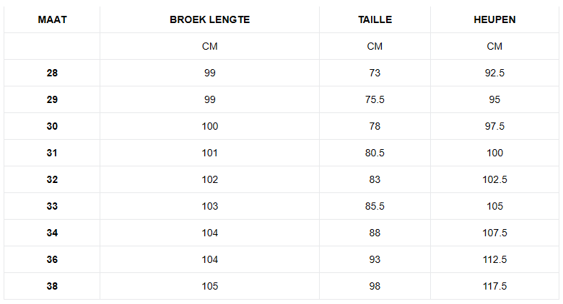Image resolution: width=563 pixels, height=304 pixels.
Task: Select size 31 row label
Action: 52,153
